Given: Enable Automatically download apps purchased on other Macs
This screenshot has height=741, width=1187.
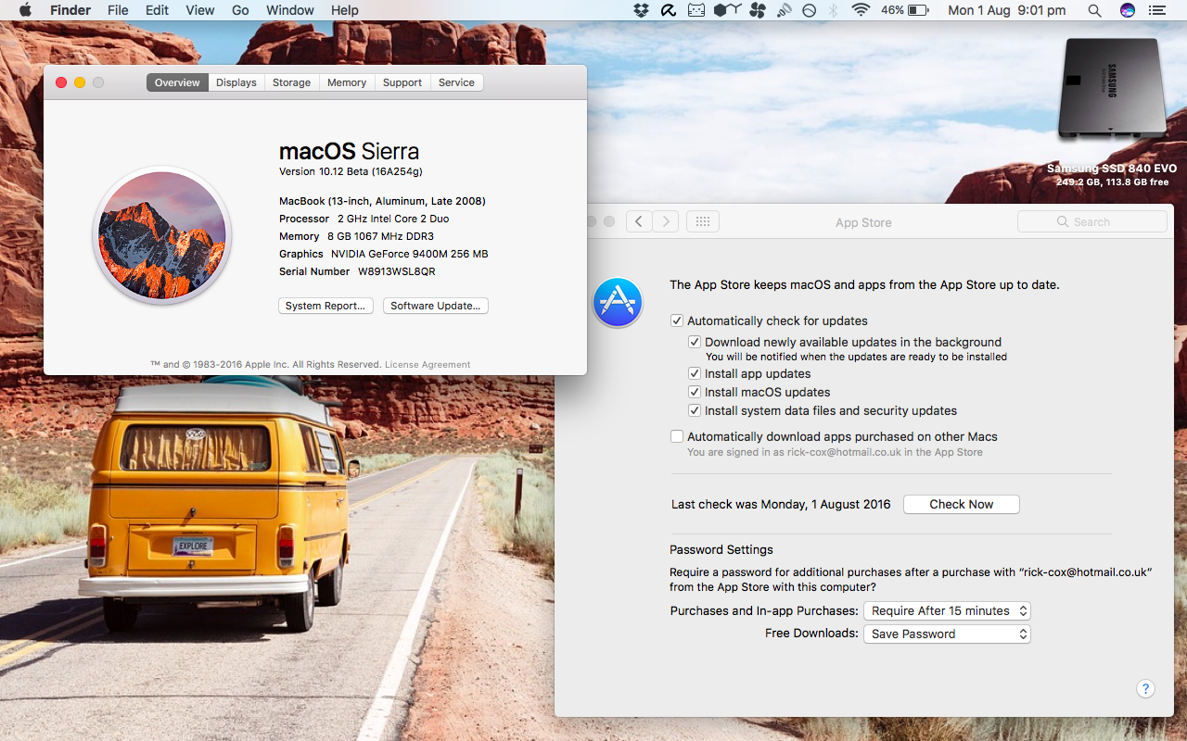Looking at the screenshot, I should [x=677, y=436].
